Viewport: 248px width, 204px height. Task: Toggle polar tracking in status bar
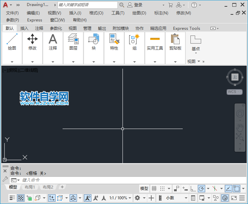pyautogui.click(x=201, y=189)
